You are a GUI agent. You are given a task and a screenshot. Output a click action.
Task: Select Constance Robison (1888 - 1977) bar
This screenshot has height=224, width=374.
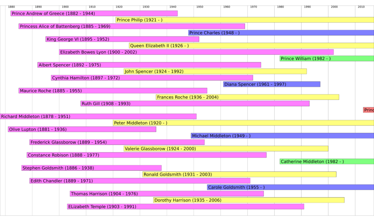[x=147, y=155]
